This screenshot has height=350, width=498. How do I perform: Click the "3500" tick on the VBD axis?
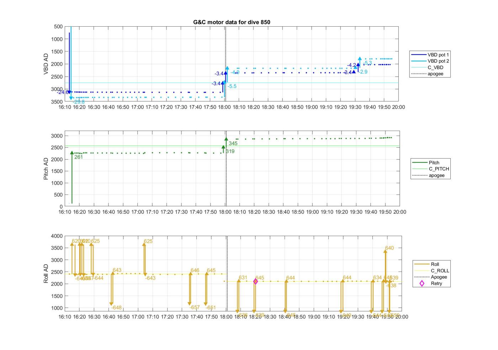[57, 102]
